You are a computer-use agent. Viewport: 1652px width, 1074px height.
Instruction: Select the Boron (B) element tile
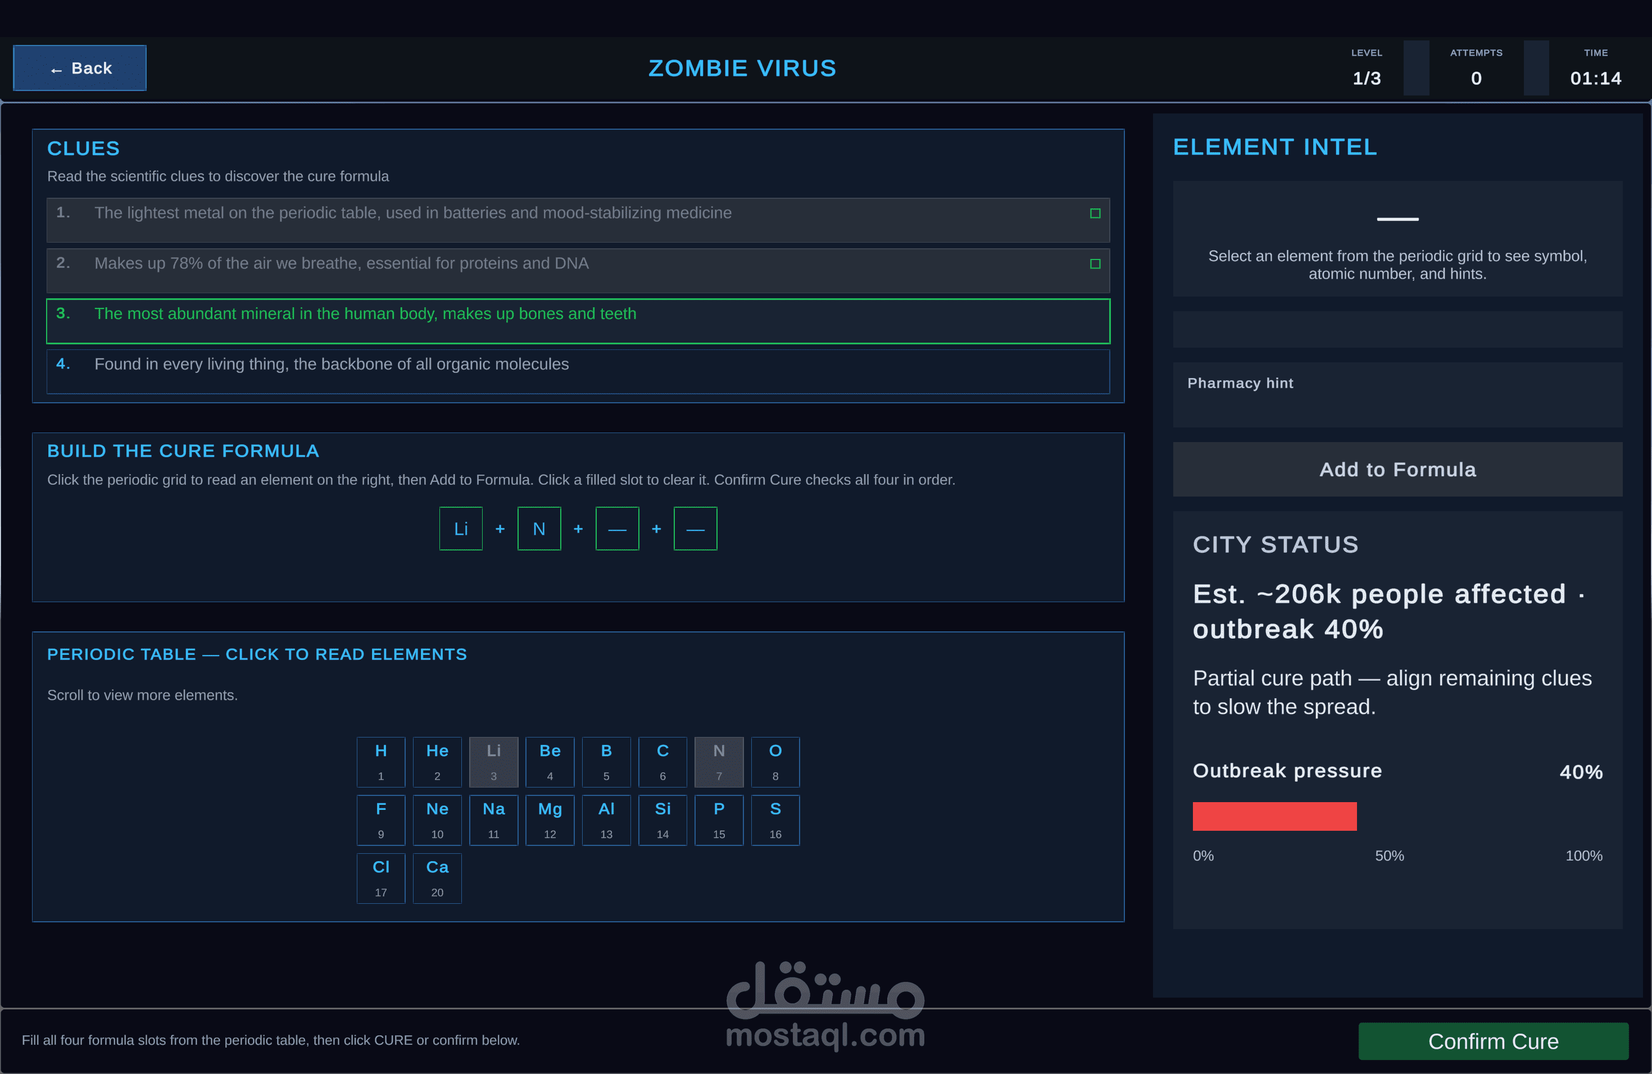pos(606,762)
